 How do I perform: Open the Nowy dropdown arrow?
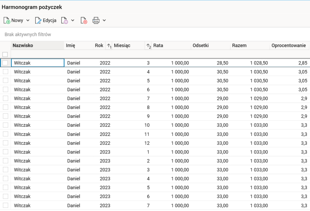[x=28, y=20]
